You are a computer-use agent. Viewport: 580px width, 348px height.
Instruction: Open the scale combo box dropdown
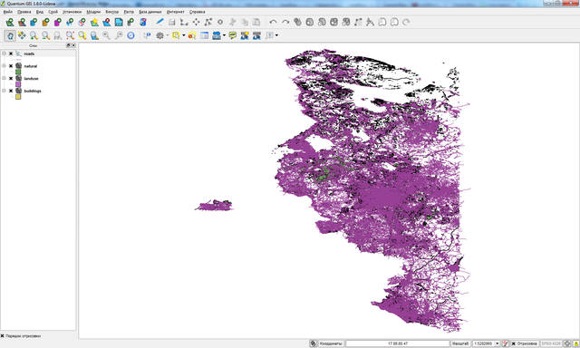point(498,343)
